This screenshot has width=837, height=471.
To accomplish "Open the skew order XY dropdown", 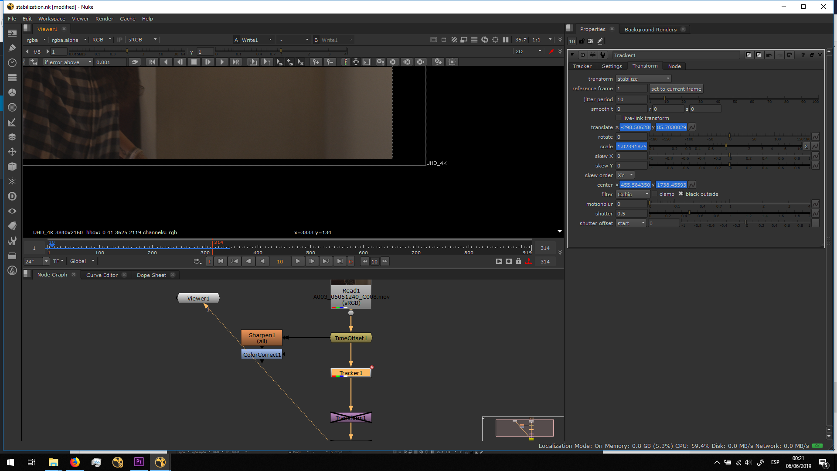I will 625,175.
